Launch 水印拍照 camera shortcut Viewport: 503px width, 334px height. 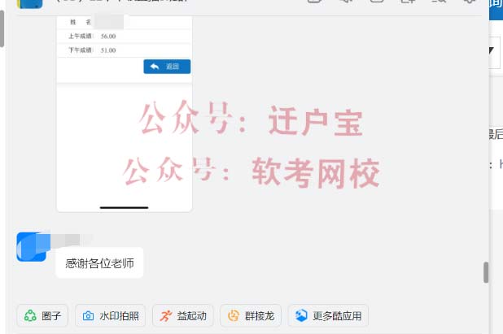coord(111,316)
